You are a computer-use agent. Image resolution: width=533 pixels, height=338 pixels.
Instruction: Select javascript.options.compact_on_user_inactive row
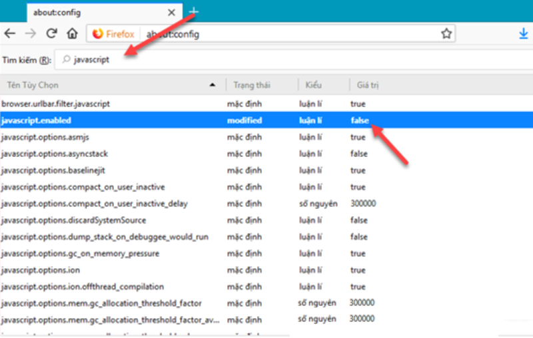(x=266, y=187)
